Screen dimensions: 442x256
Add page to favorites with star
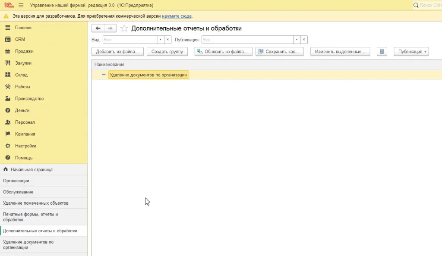[x=124, y=28]
